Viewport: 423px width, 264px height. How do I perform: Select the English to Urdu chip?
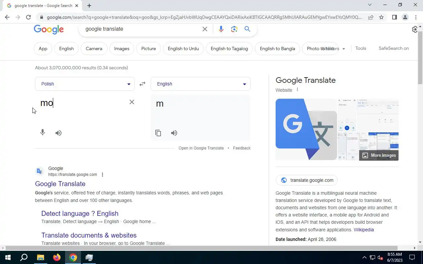[x=183, y=49]
